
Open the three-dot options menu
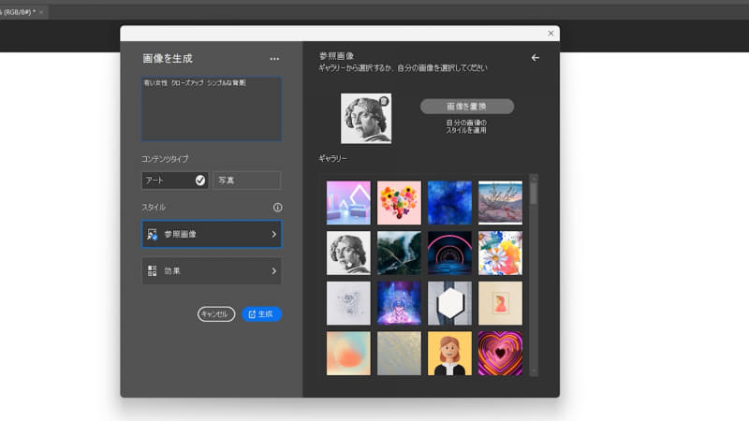click(274, 59)
